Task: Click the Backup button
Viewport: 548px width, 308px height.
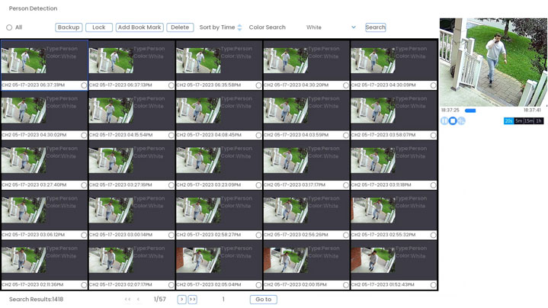Action: 69,27
